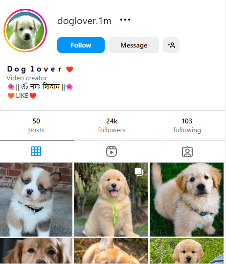Open the smiling golden puppy carousel post
The height and width of the screenshot is (264, 226).
[x=111, y=199]
